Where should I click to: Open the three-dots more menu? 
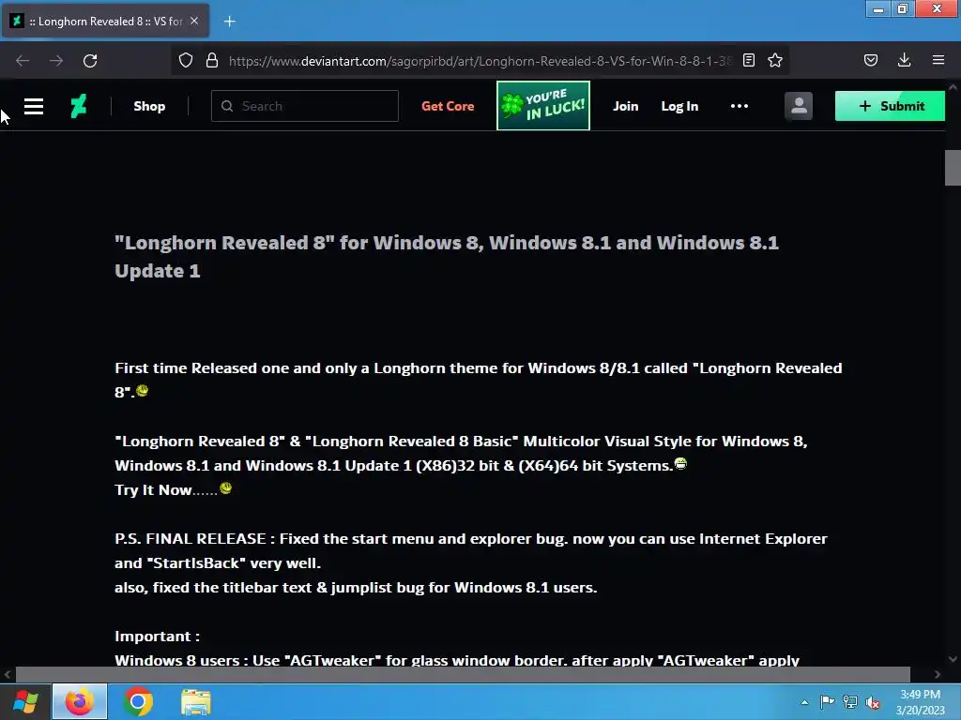click(740, 106)
